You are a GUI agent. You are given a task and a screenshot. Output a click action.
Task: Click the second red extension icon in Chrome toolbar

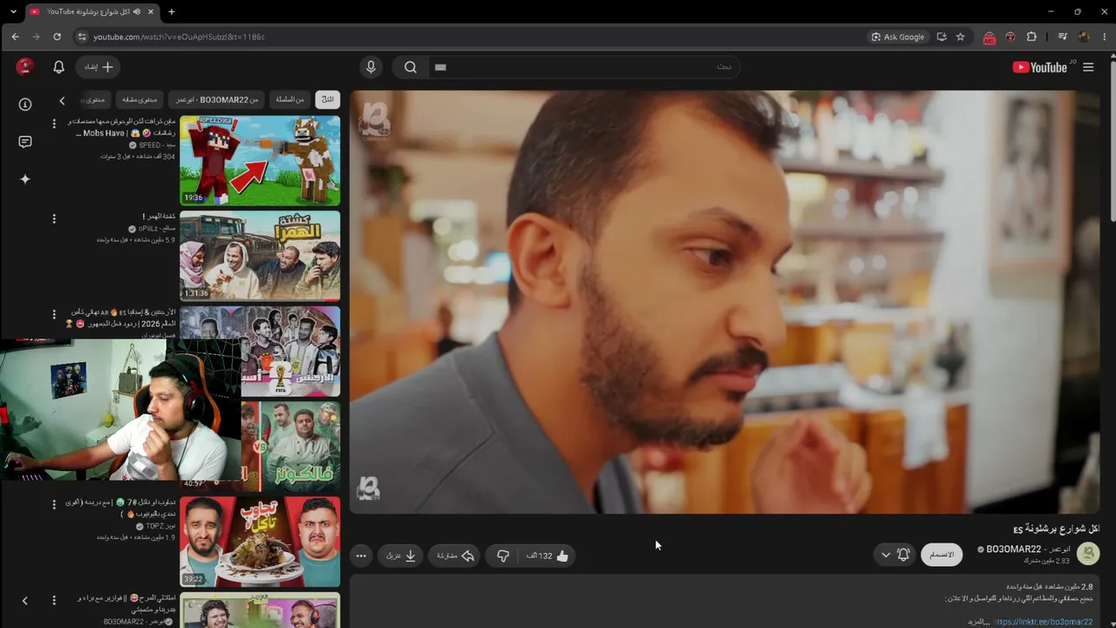[x=1011, y=37]
